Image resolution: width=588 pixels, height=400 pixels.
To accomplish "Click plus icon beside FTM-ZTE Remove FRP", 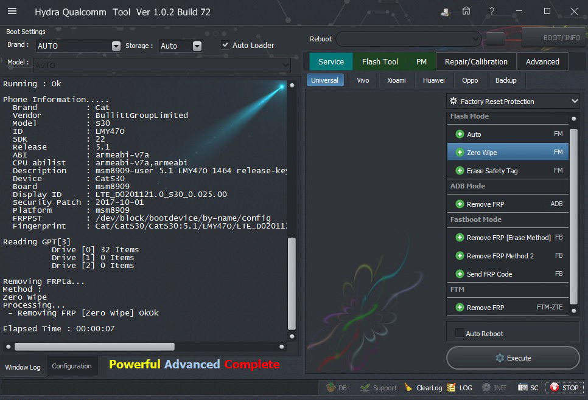I will [x=460, y=308].
